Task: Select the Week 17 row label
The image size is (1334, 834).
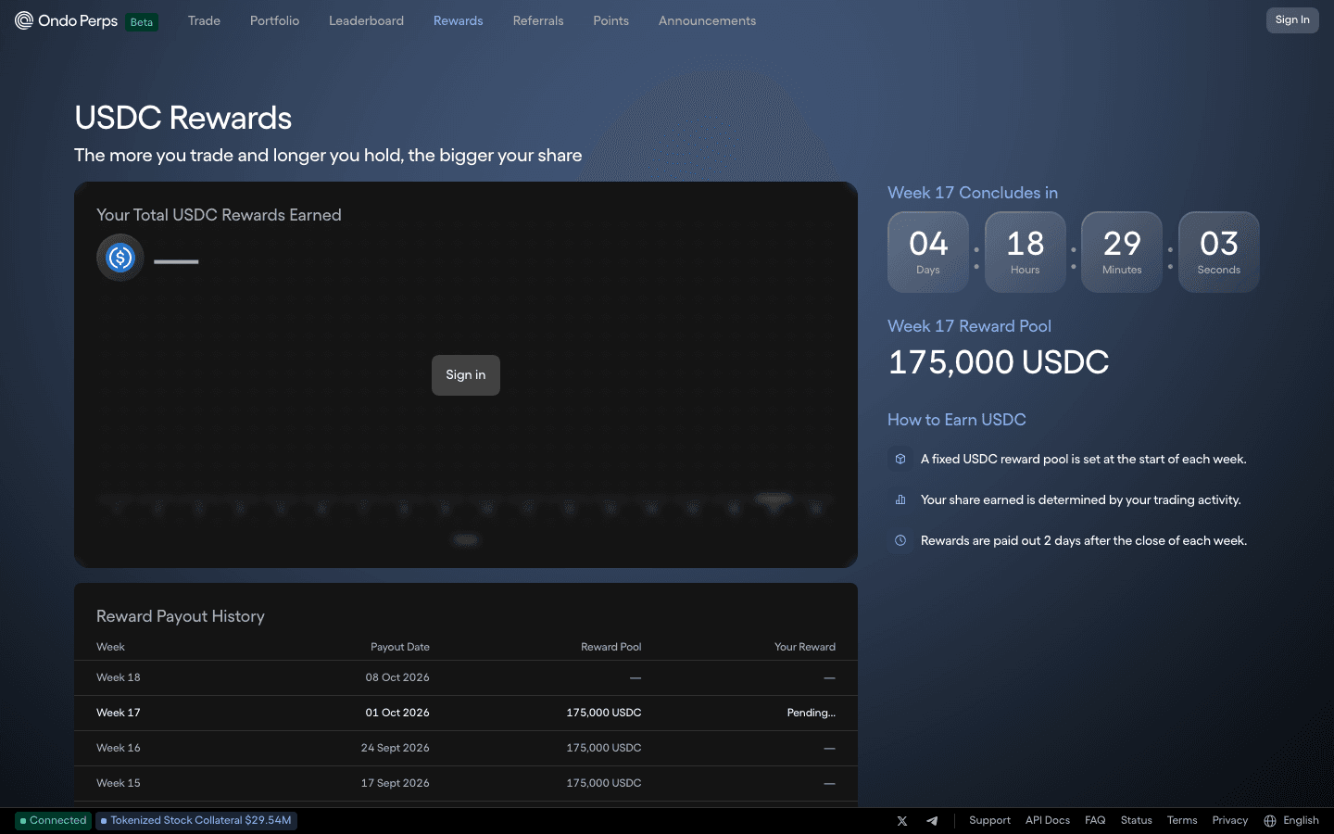Action: point(119,713)
